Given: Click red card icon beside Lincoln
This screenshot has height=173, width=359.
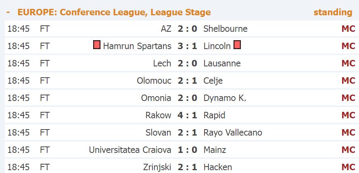Looking at the screenshot, I should pos(237,45).
